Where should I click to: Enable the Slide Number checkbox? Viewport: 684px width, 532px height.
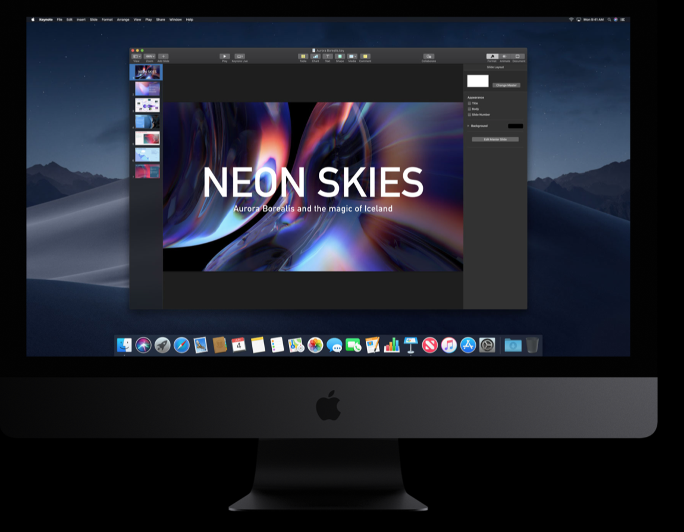pos(469,115)
